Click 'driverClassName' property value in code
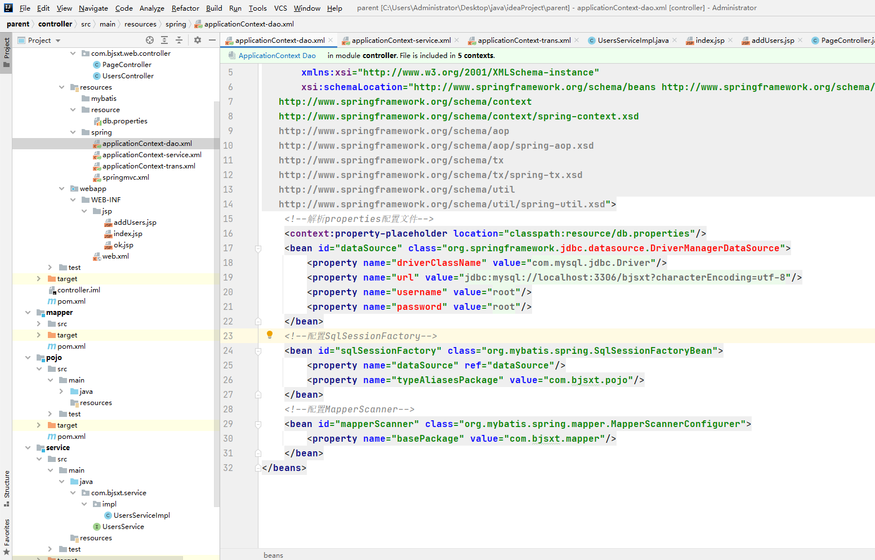Image resolution: width=875 pixels, height=560 pixels. [591, 263]
